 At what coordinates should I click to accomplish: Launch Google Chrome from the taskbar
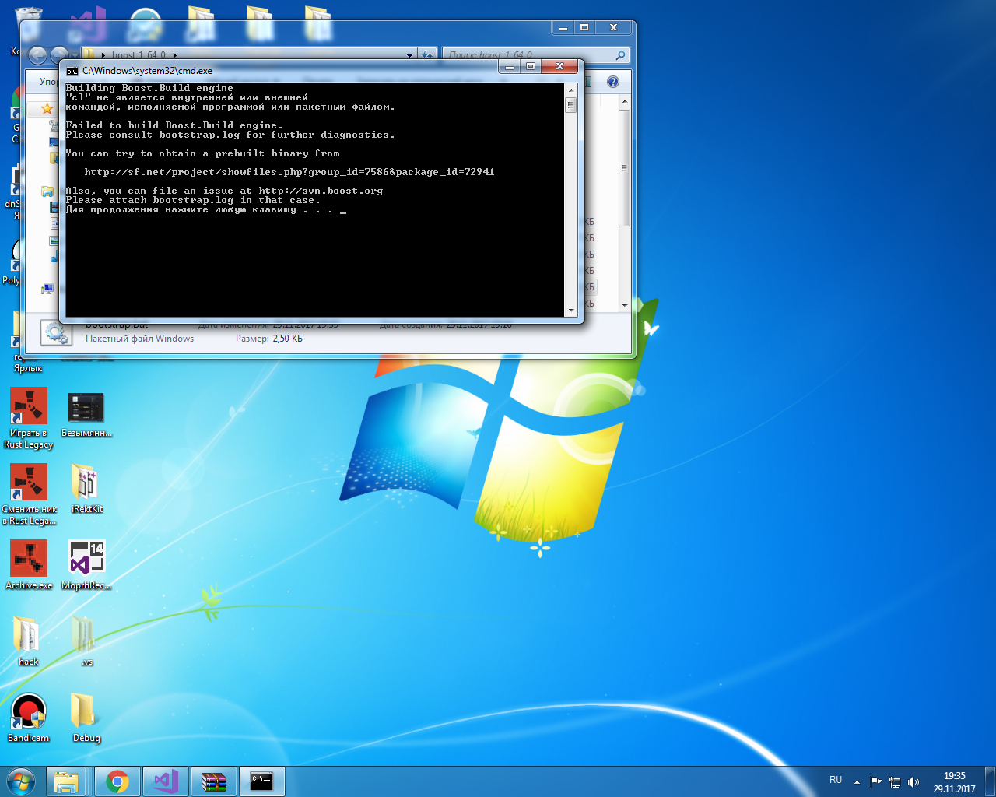pyautogui.click(x=117, y=781)
